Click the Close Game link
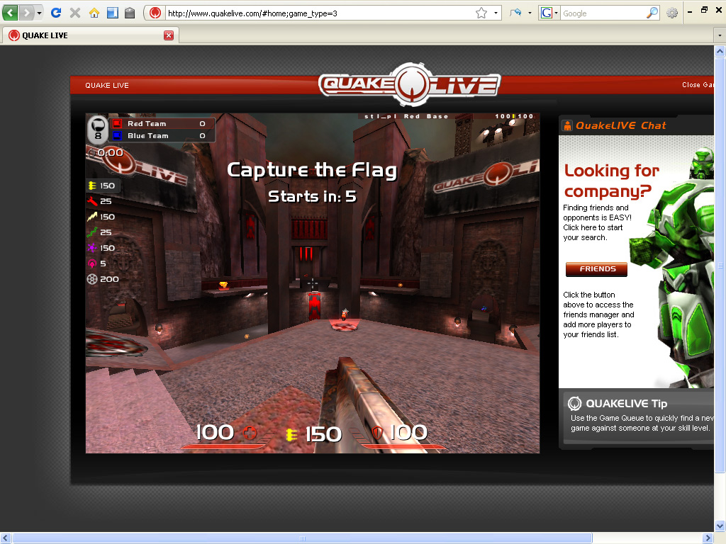The width and height of the screenshot is (726, 544). tap(698, 85)
